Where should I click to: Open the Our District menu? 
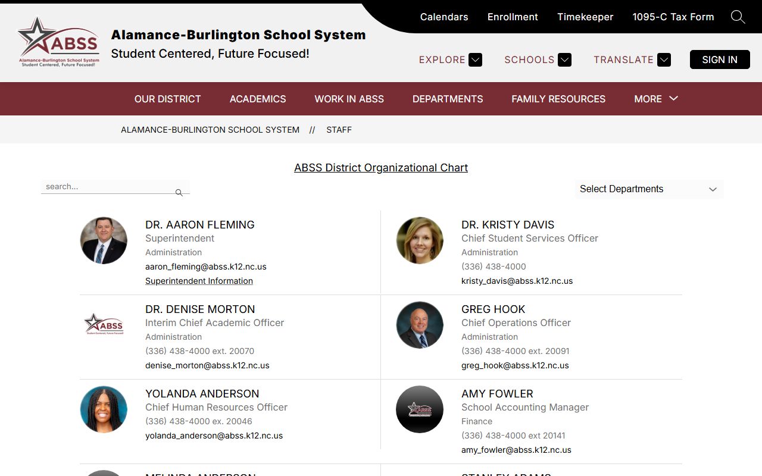(x=167, y=99)
